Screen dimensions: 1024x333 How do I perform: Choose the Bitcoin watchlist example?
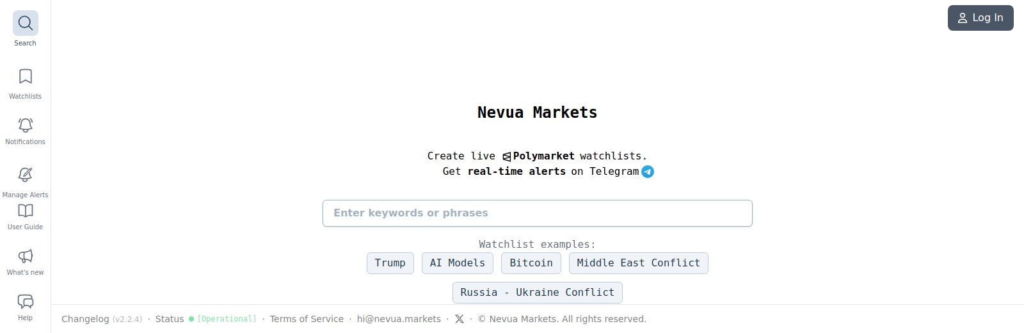(x=531, y=263)
